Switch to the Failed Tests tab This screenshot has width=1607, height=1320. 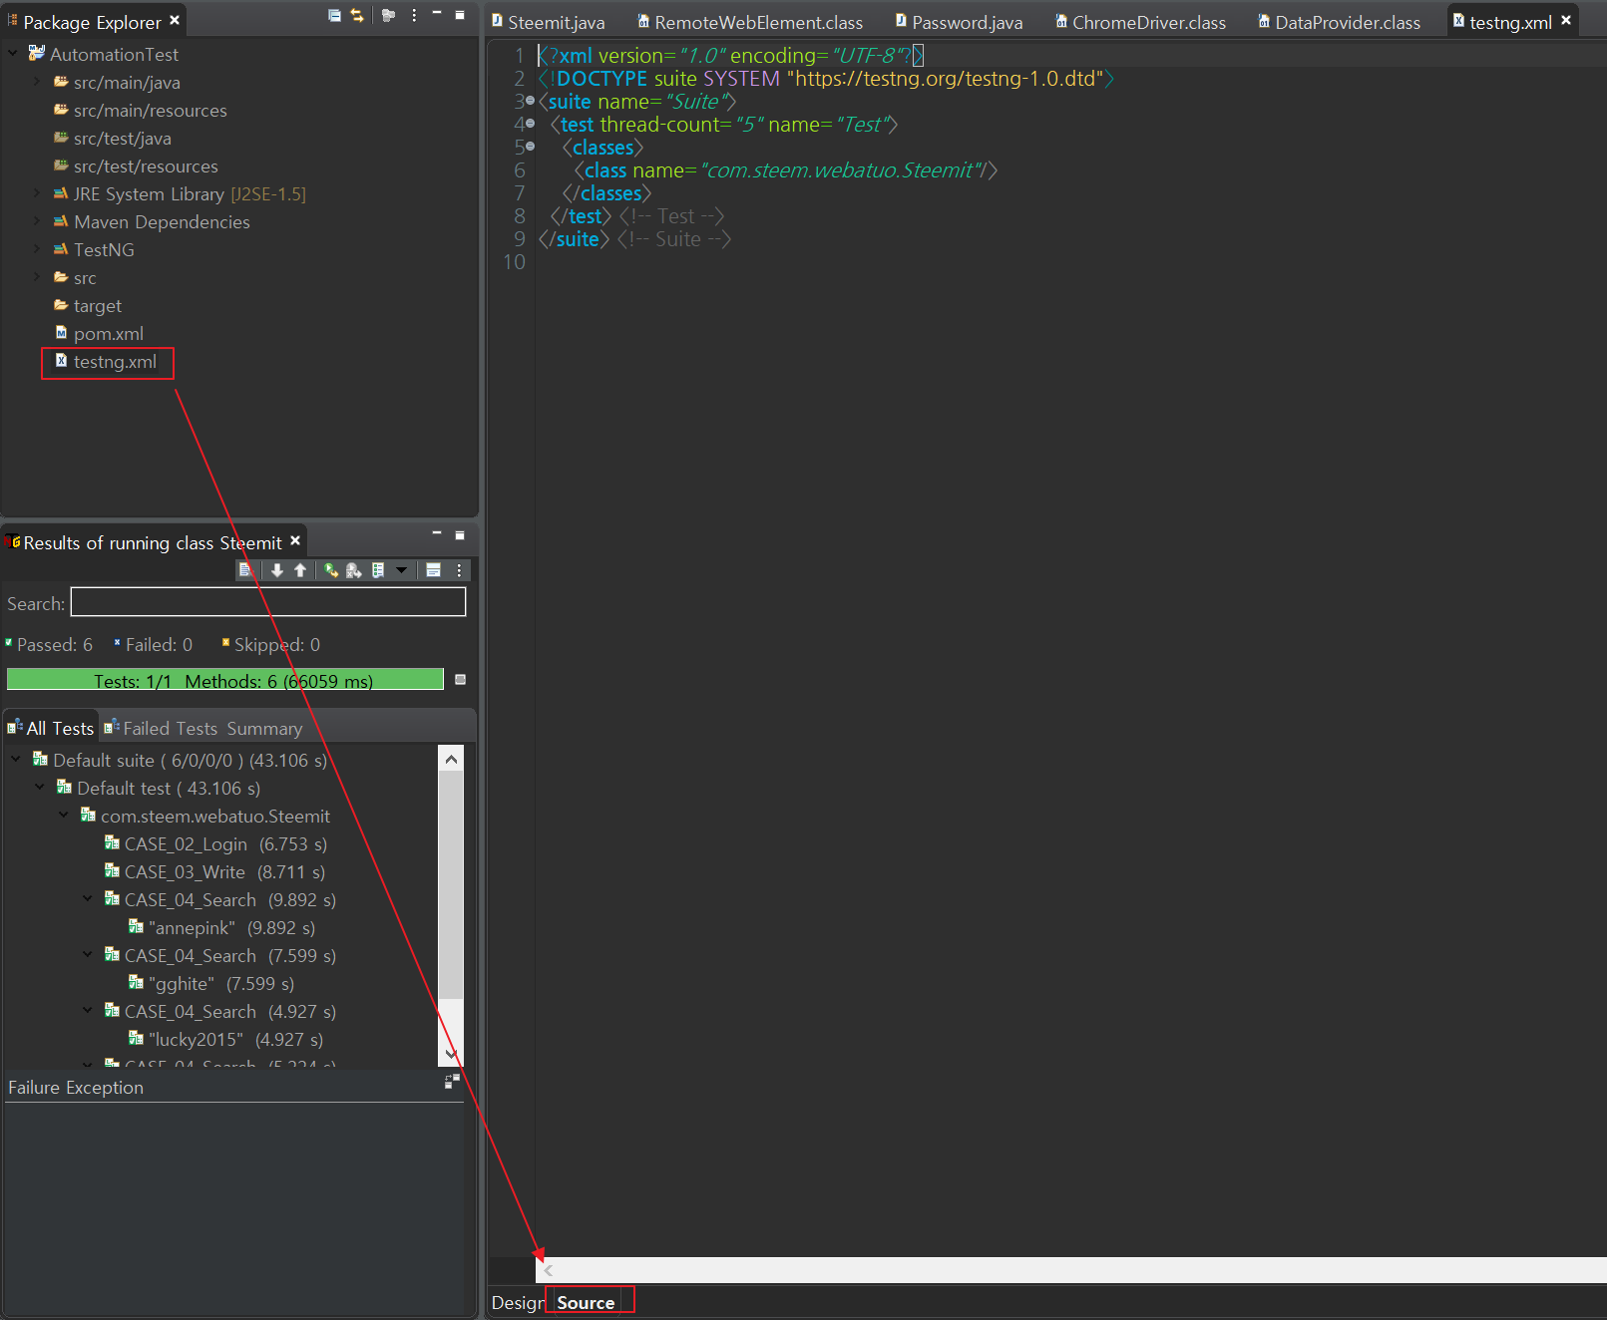pyautogui.click(x=161, y=728)
